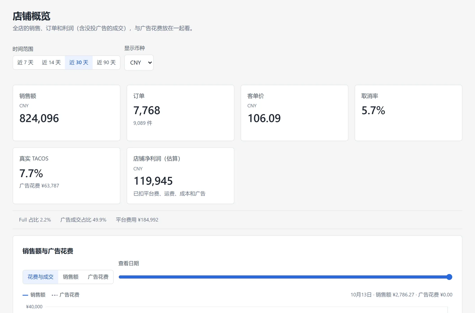Click the 10月13日 chart readout text
The width and height of the screenshot is (475, 313).
(401, 295)
